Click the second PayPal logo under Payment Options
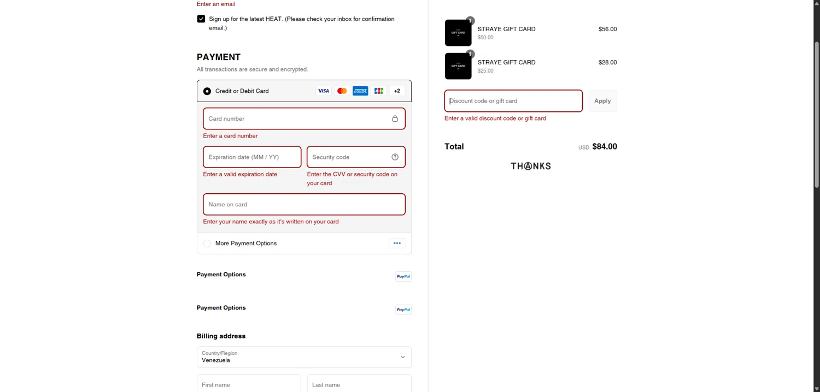 403,310
